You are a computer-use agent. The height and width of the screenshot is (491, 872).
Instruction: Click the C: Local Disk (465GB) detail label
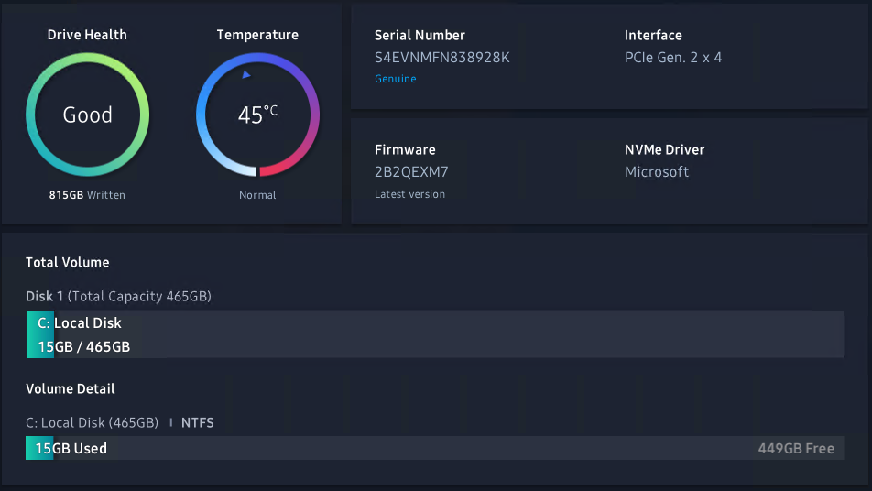(x=93, y=422)
